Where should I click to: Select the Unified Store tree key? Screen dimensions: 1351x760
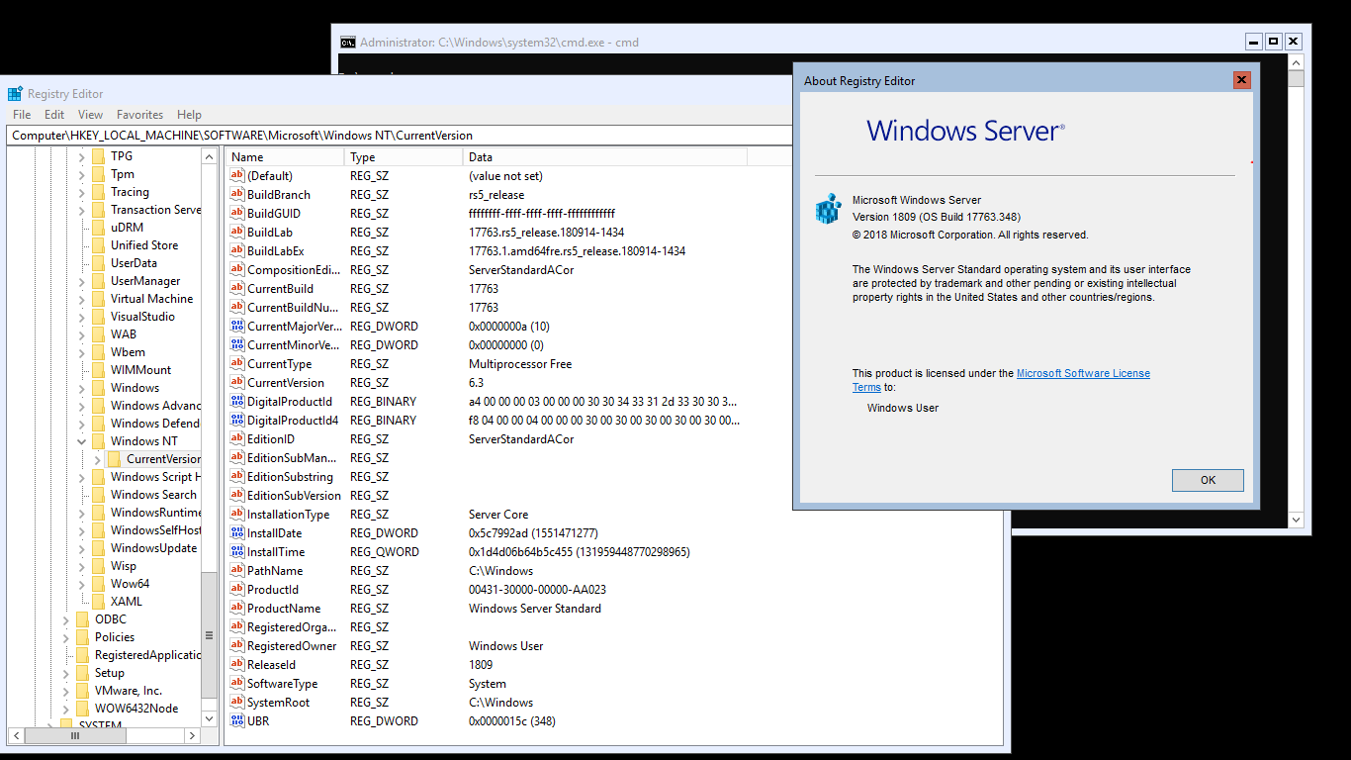pos(144,245)
